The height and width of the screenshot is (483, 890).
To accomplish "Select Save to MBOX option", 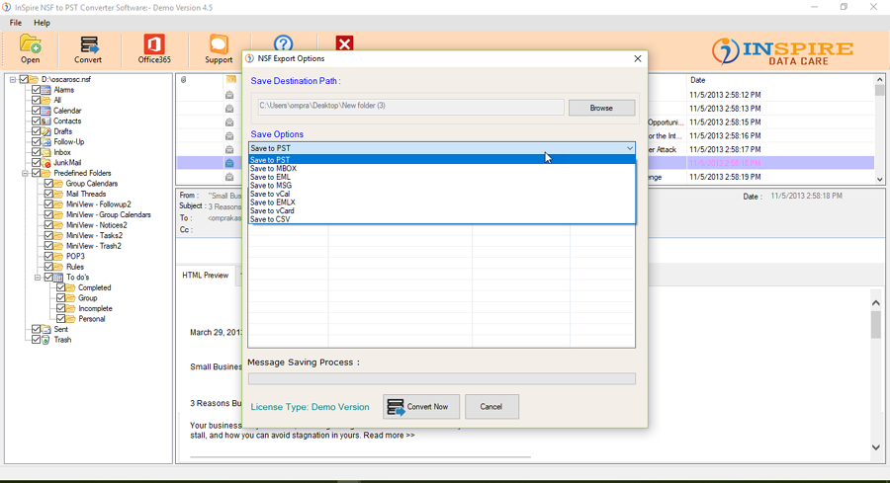I will pyautogui.click(x=442, y=168).
